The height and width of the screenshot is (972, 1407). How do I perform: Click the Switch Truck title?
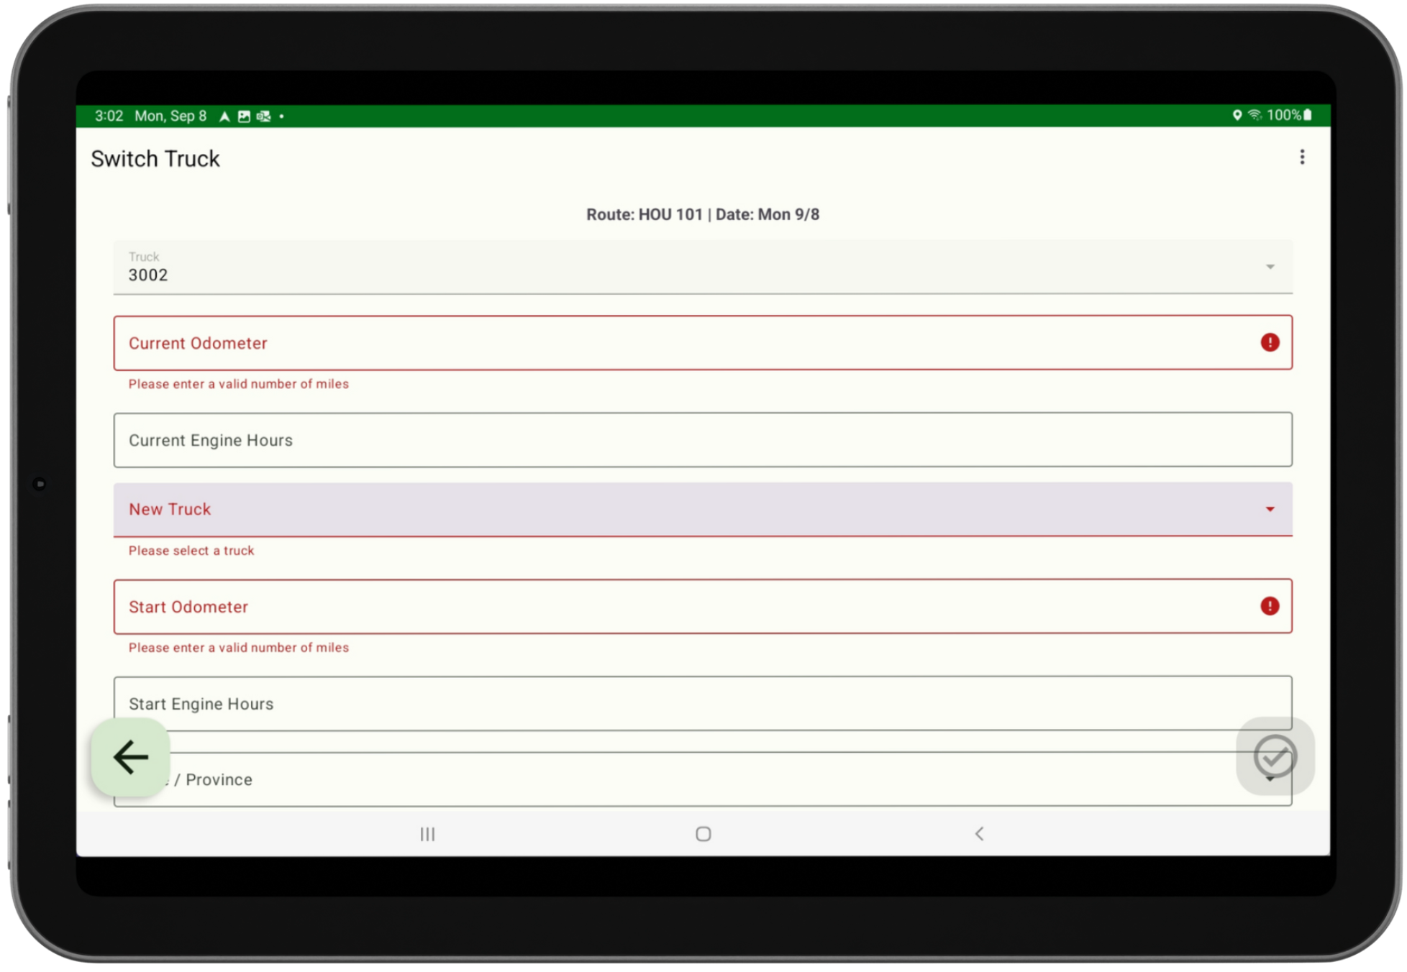155,159
